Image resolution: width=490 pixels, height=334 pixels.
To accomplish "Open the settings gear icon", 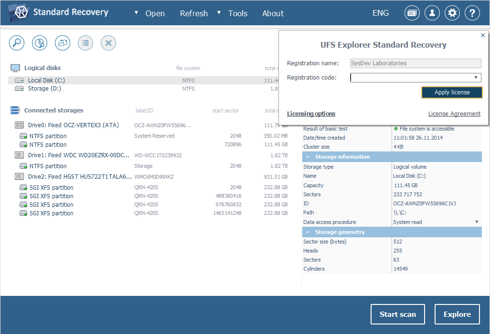I will tap(452, 13).
